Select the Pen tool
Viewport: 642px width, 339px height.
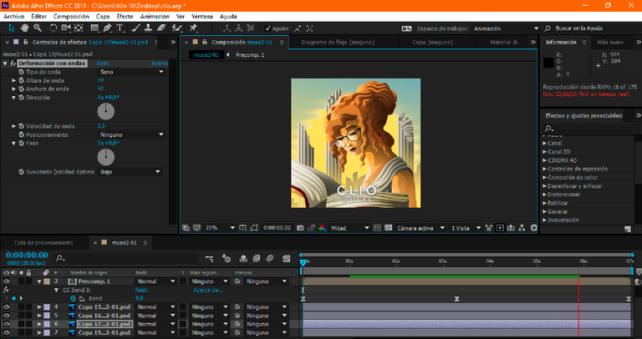107,28
